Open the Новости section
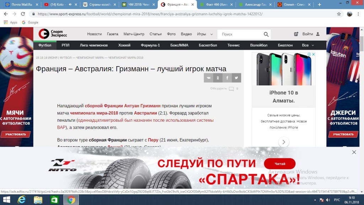Image resolution: width=364 pixels, height=205 pixels. pyautogui.click(x=95, y=34)
